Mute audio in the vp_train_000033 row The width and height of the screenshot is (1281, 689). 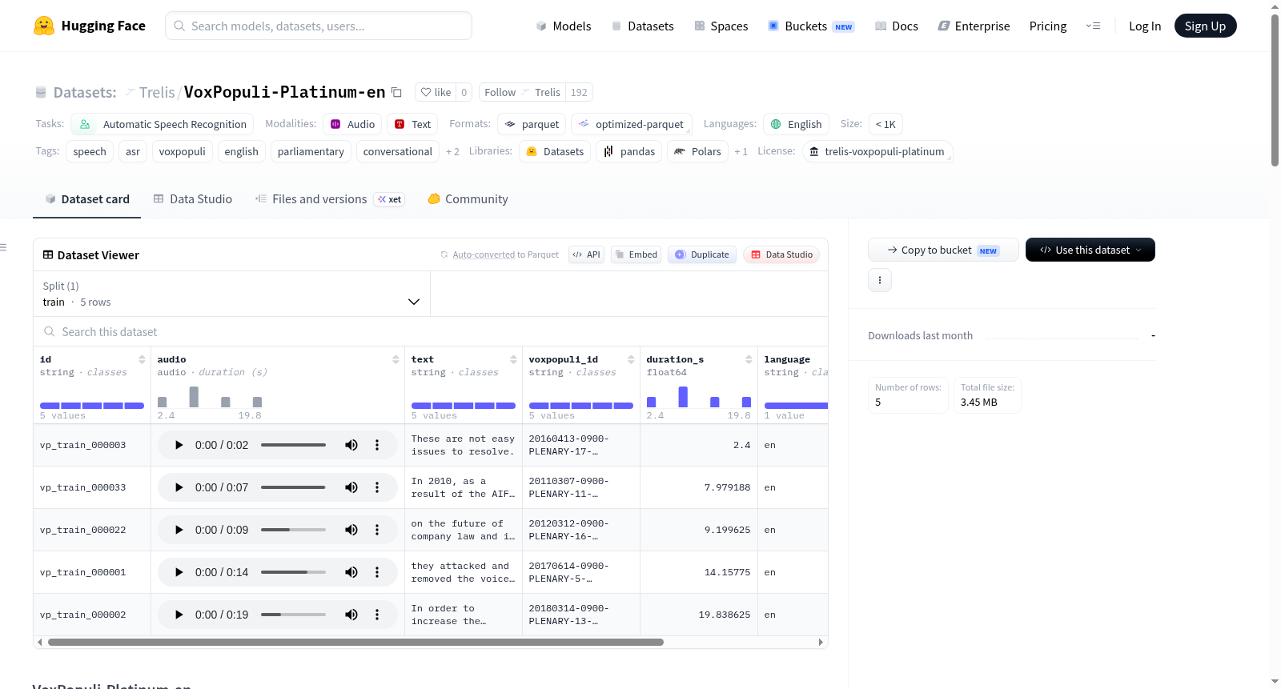[x=351, y=487]
